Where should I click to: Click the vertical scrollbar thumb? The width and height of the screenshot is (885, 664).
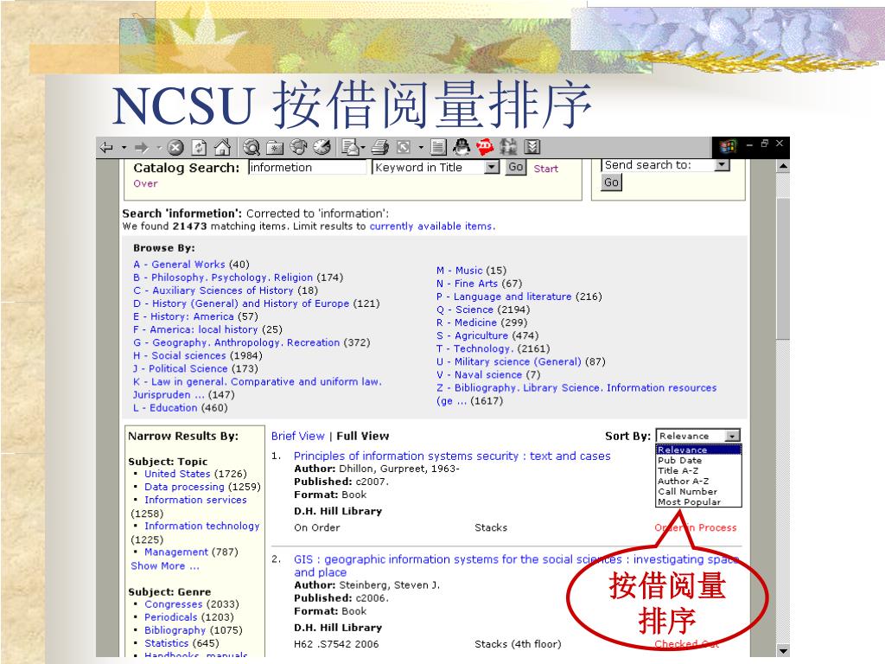pos(783,268)
